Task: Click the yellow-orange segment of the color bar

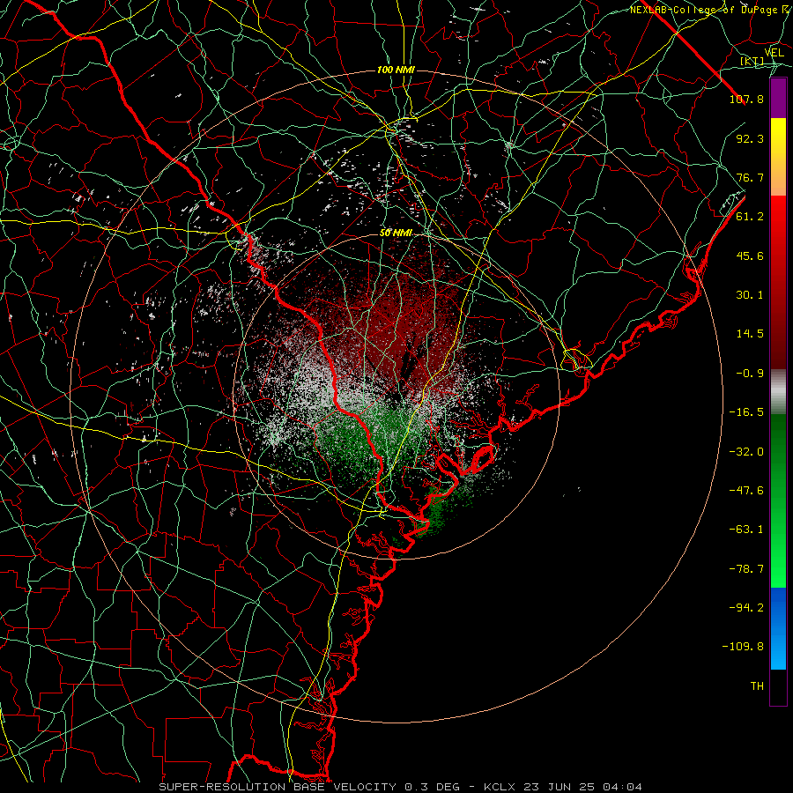Action: [778, 157]
